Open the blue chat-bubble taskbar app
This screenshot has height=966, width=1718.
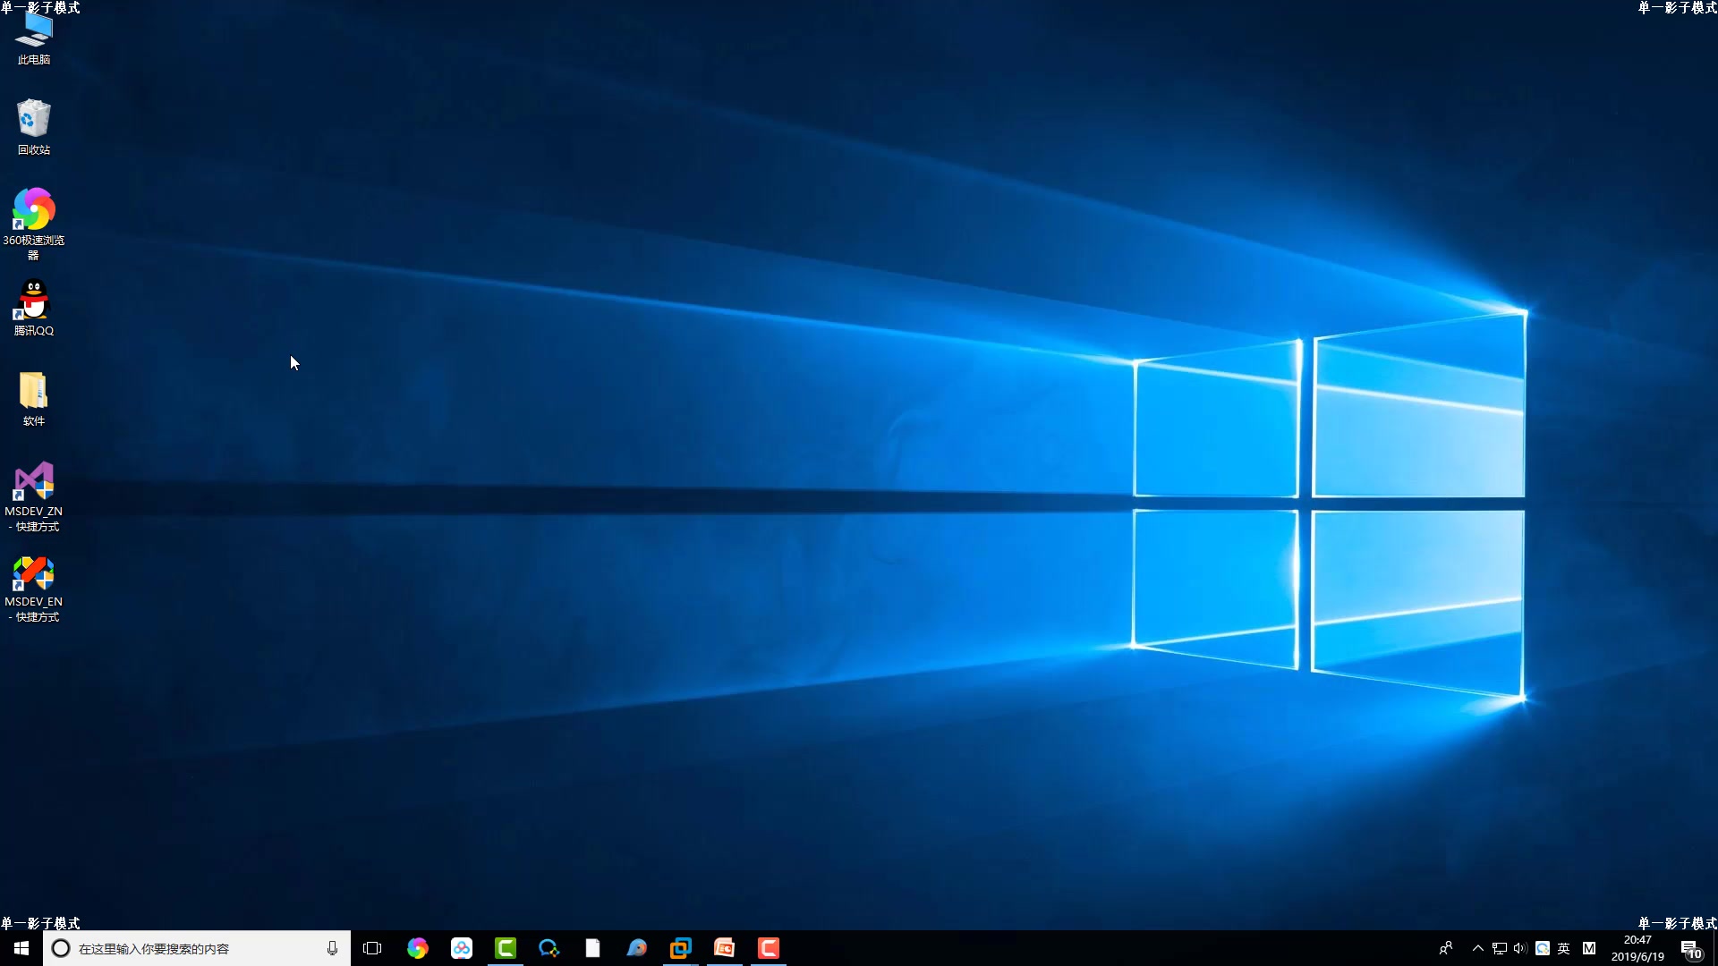(549, 948)
